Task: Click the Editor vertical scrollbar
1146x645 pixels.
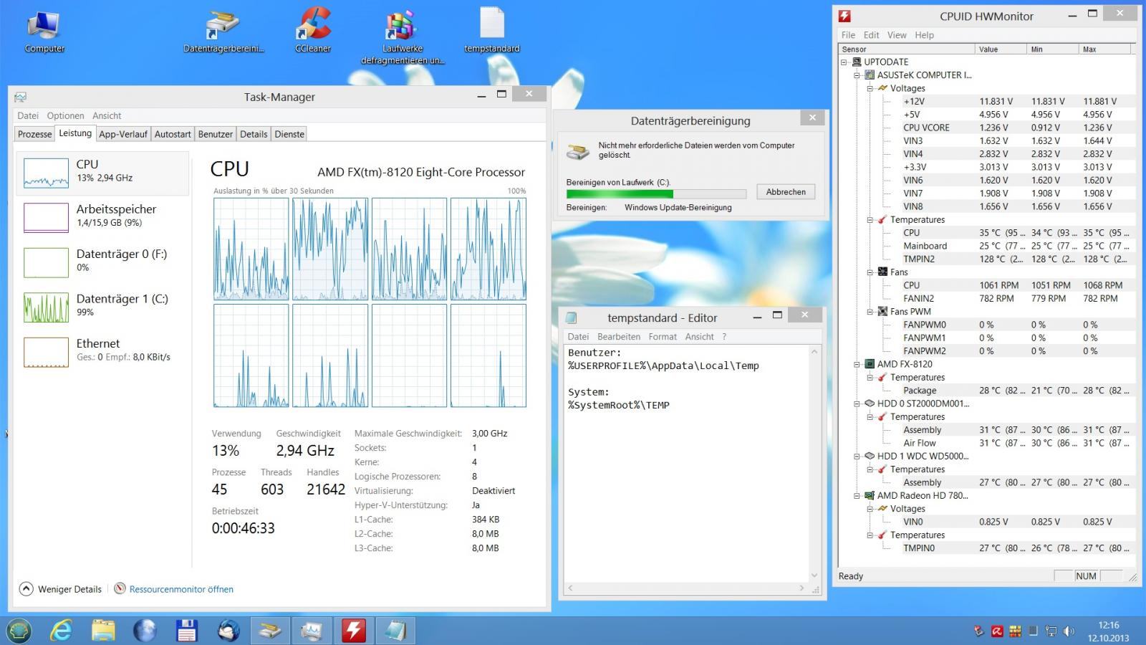Action: click(x=814, y=463)
